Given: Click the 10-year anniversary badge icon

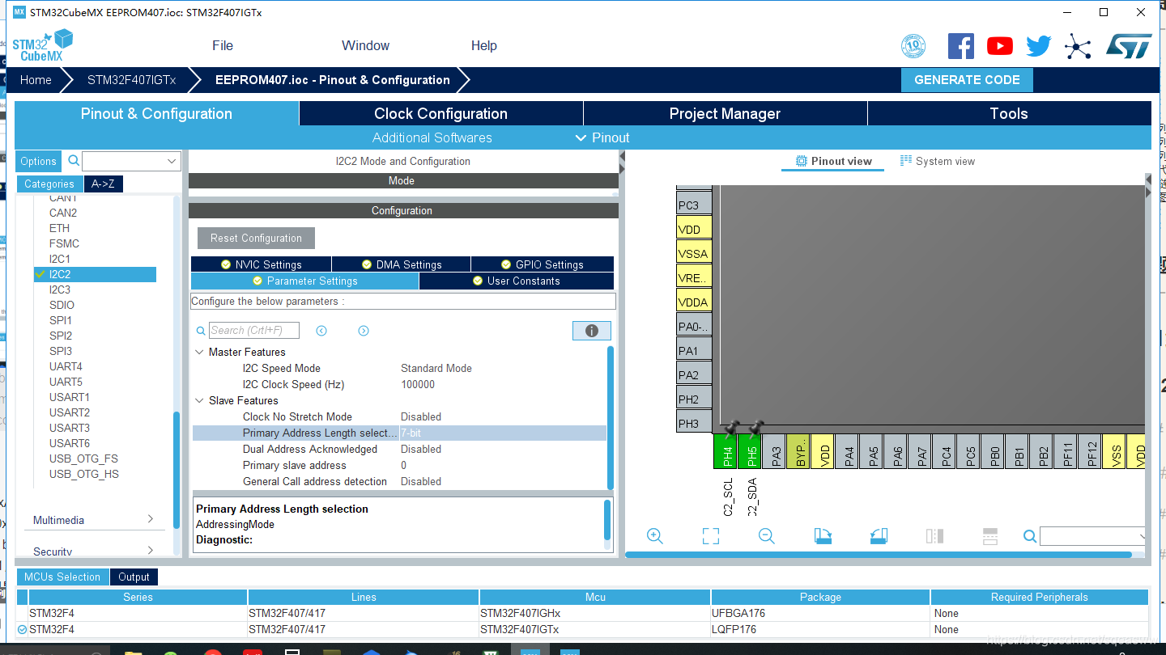Looking at the screenshot, I should (x=913, y=46).
